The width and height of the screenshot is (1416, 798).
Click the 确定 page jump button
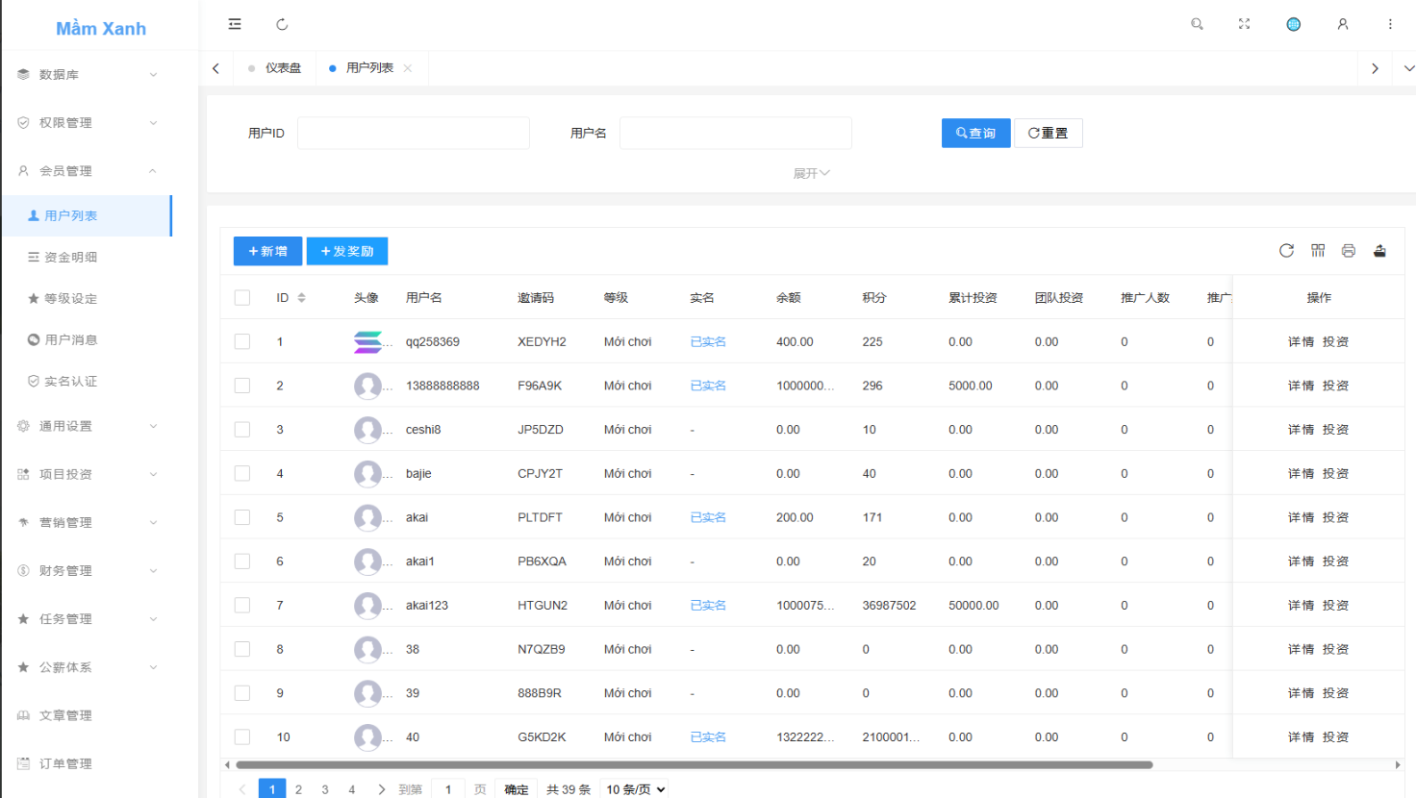[x=517, y=789]
